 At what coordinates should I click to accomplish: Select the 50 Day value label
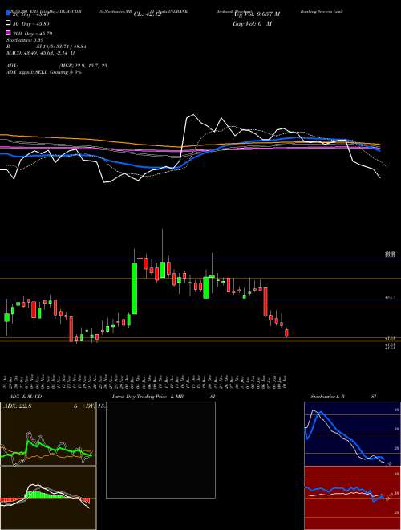[x=31, y=23]
